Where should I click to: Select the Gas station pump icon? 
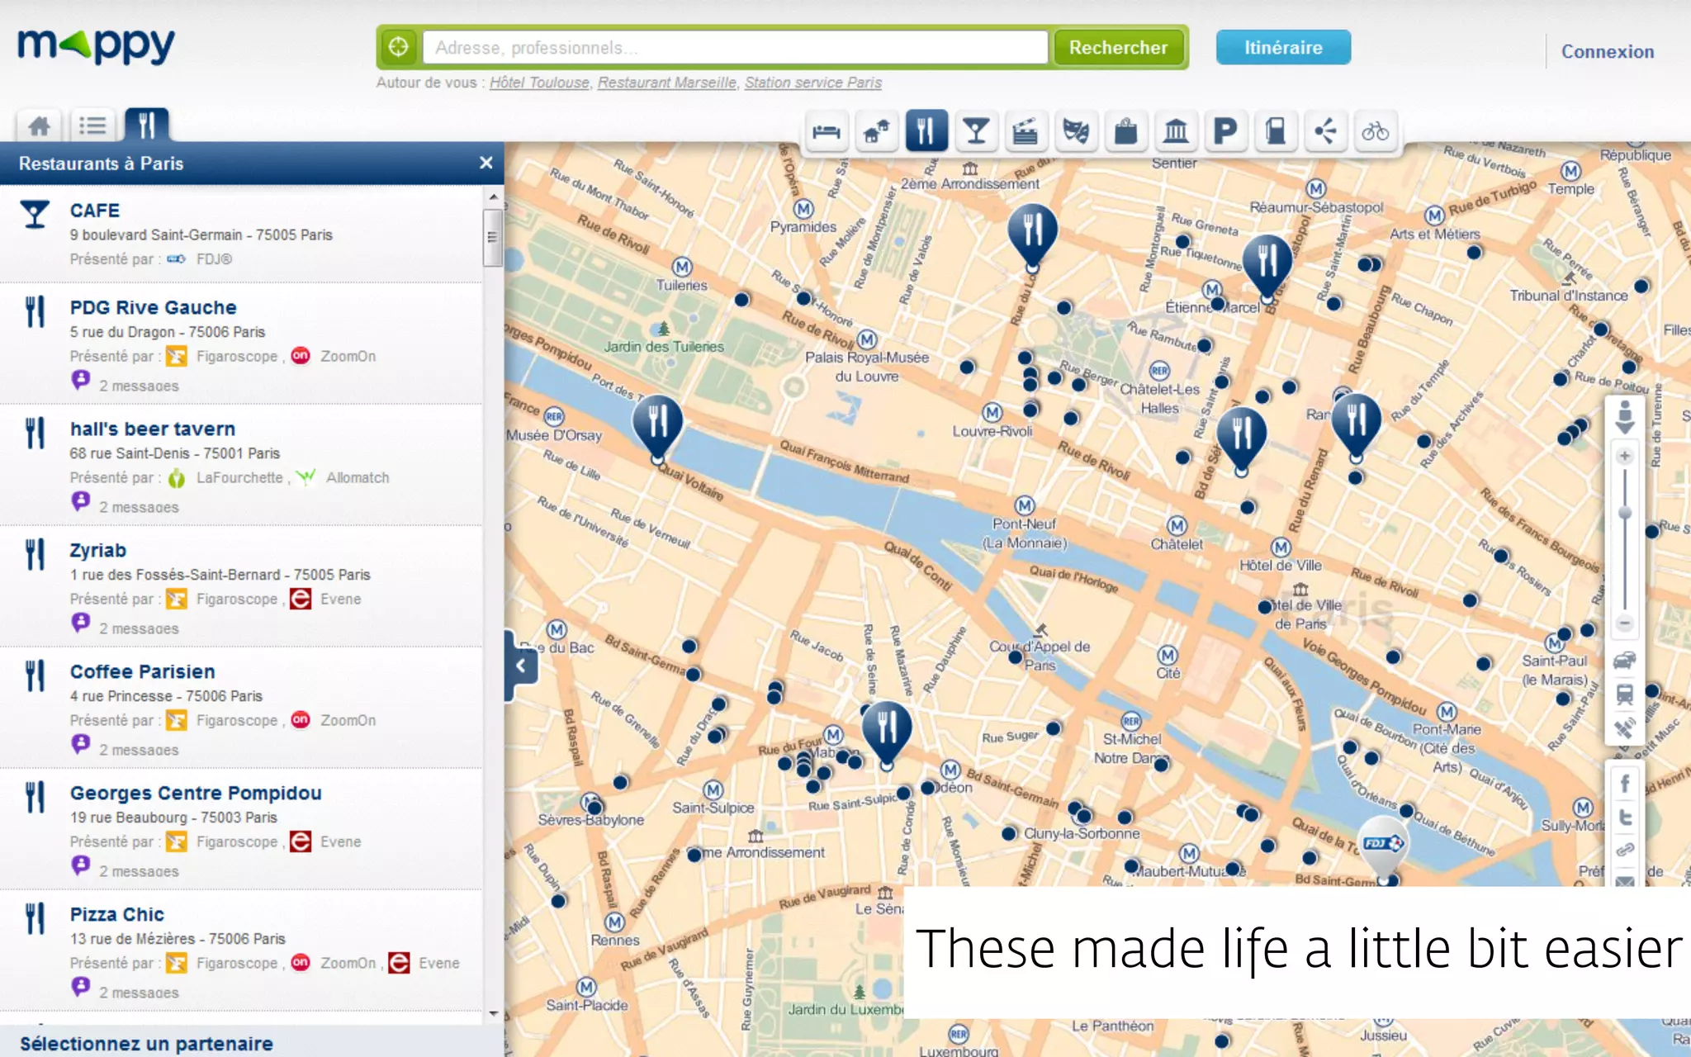[1276, 131]
